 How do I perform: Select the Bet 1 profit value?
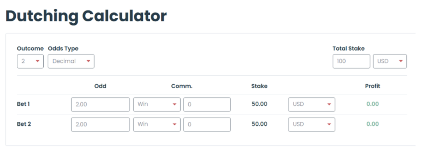coord(373,104)
